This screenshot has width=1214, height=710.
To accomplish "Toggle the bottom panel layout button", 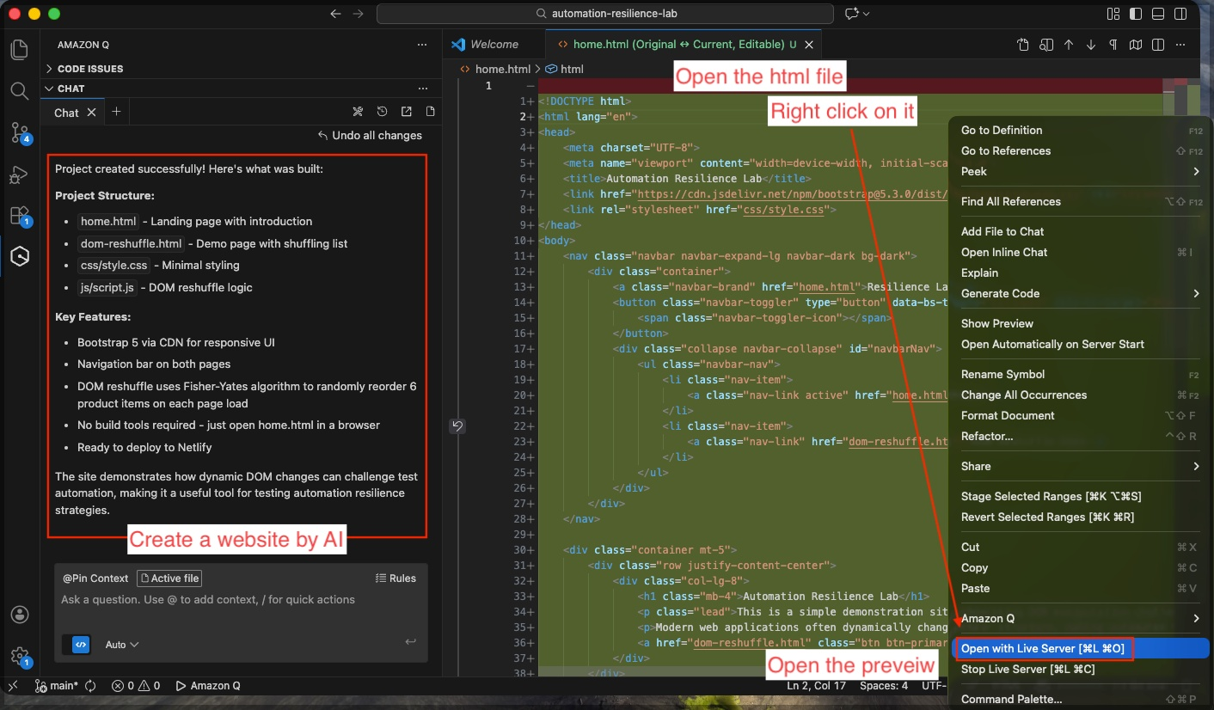I will pyautogui.click(x=1158, y=14).
